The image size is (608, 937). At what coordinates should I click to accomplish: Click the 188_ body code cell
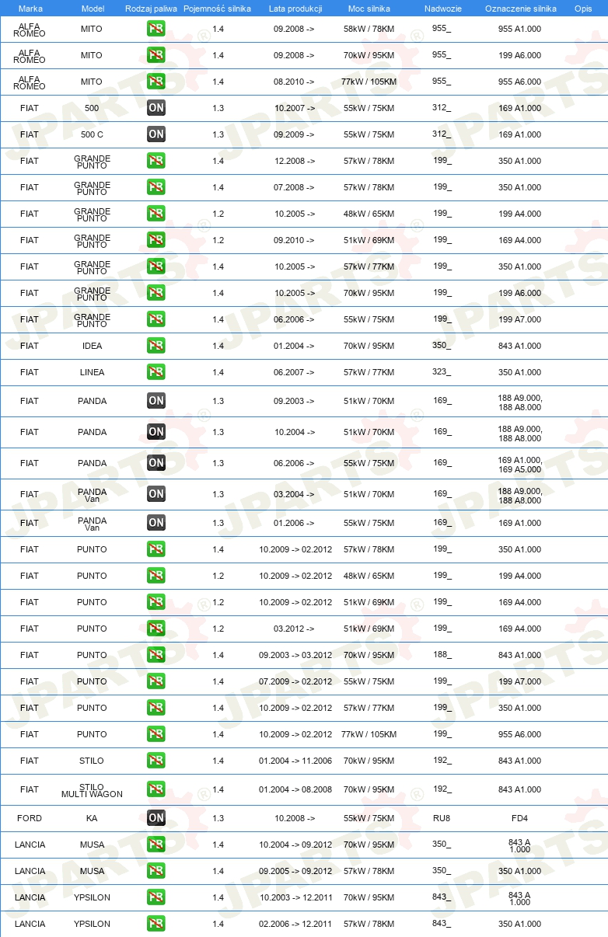(442, 655)
